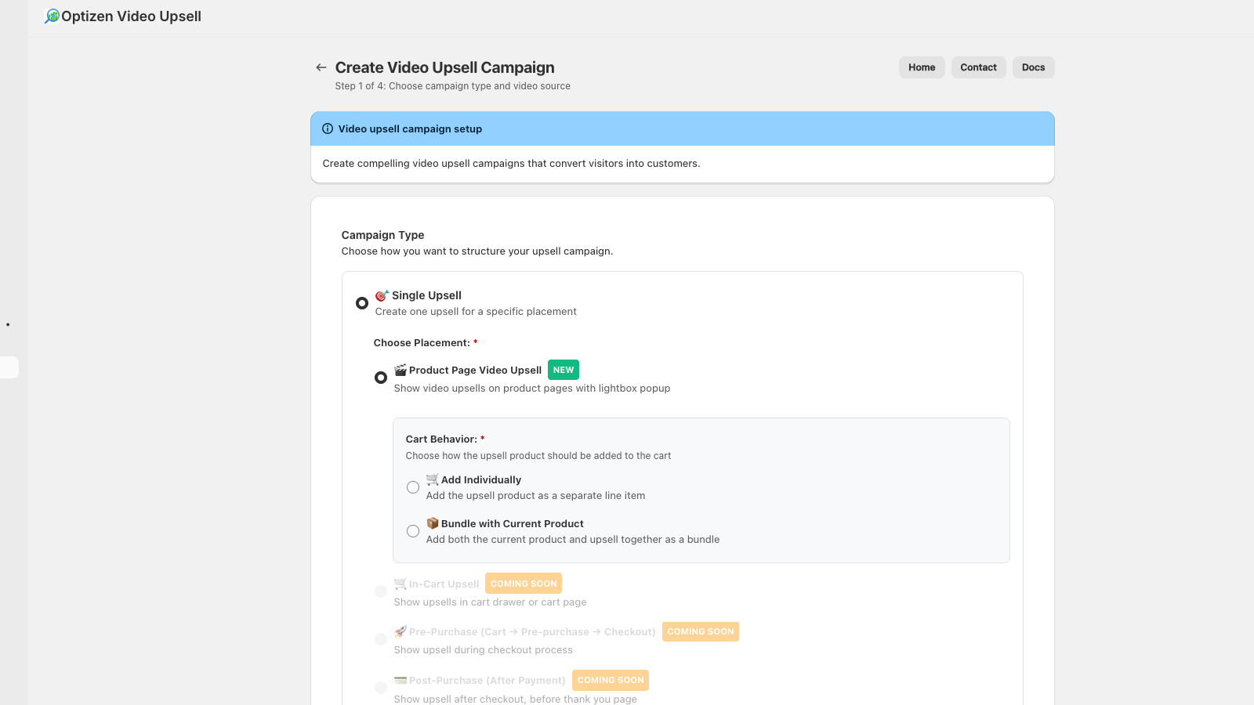Viewport: 1254px width, 705px height.
Task: Click the package icon beside Bundle with Current Product
Action: 433,522
